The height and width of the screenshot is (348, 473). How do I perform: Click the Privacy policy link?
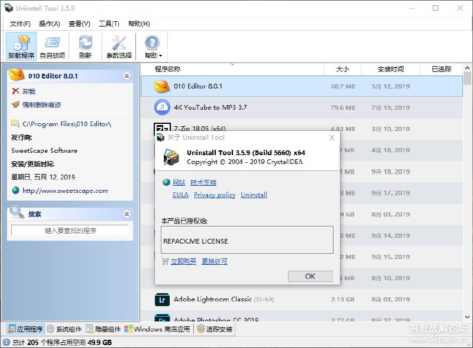[215, 195]
